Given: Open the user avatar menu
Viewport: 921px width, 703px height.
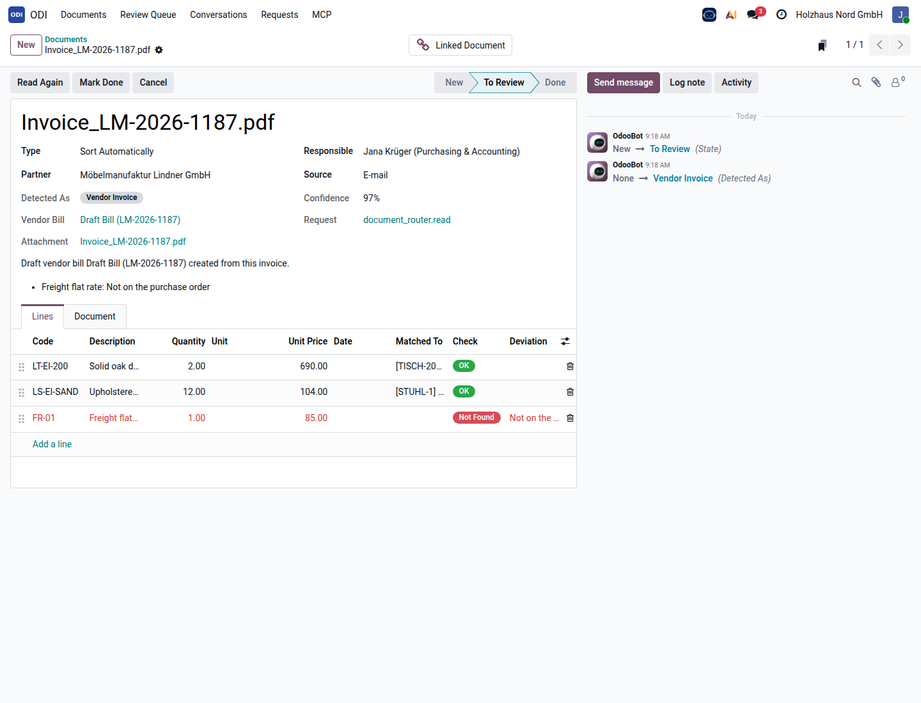Looking at the screenshot, I should pos(901,15).
